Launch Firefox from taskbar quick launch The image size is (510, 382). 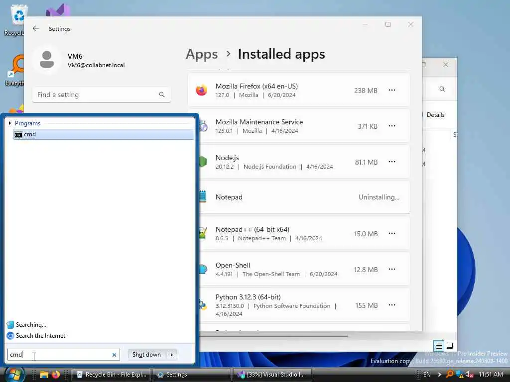[56, 375]
